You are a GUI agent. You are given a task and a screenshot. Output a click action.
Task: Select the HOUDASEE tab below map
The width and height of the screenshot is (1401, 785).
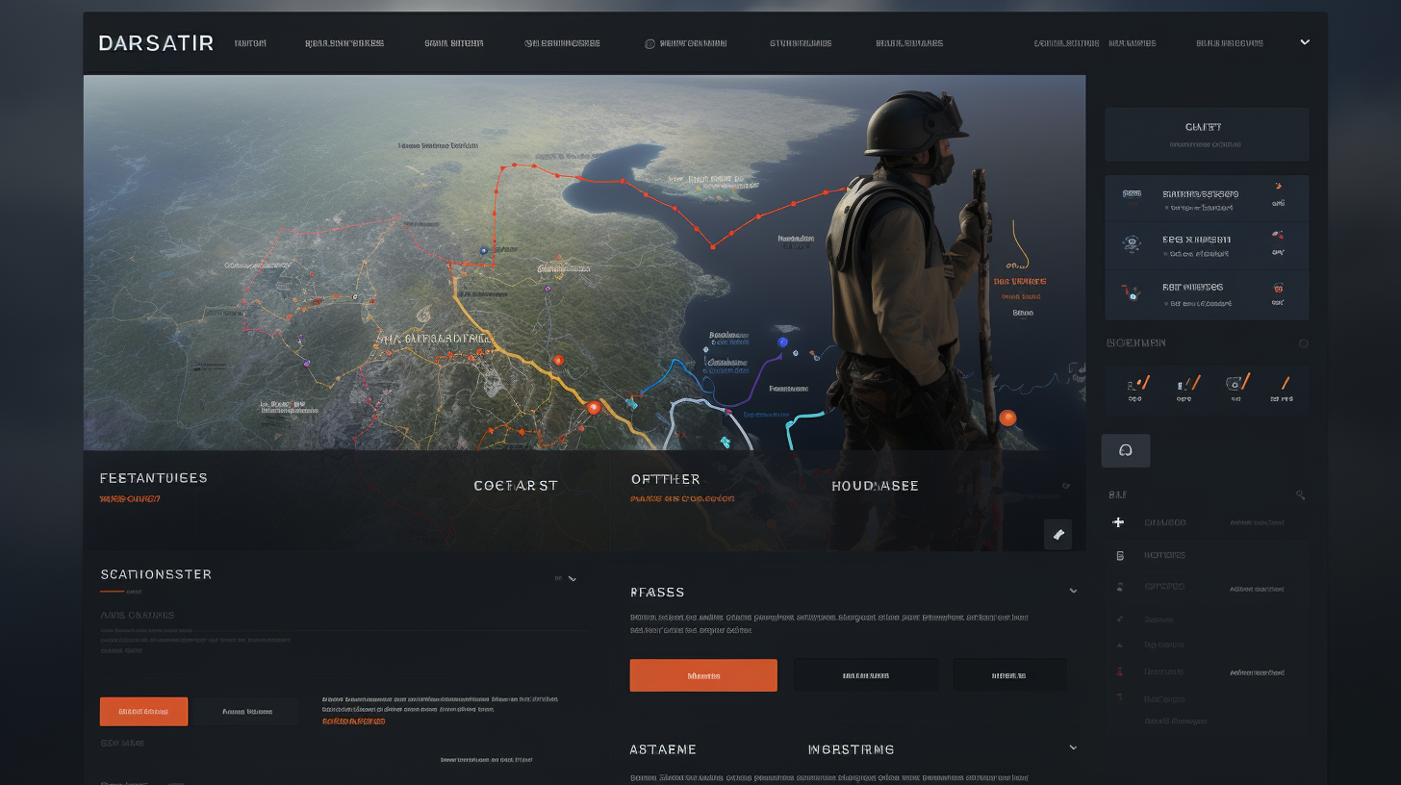pos(875,486)
